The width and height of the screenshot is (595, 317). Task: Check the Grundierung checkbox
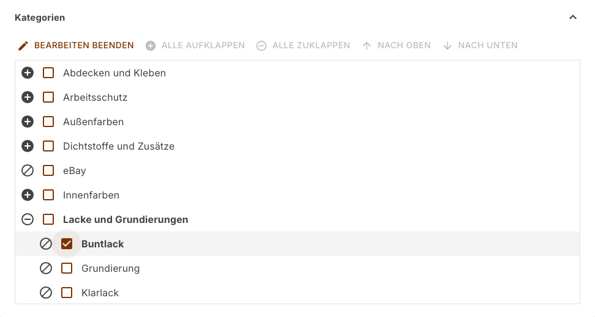[67, 268]
